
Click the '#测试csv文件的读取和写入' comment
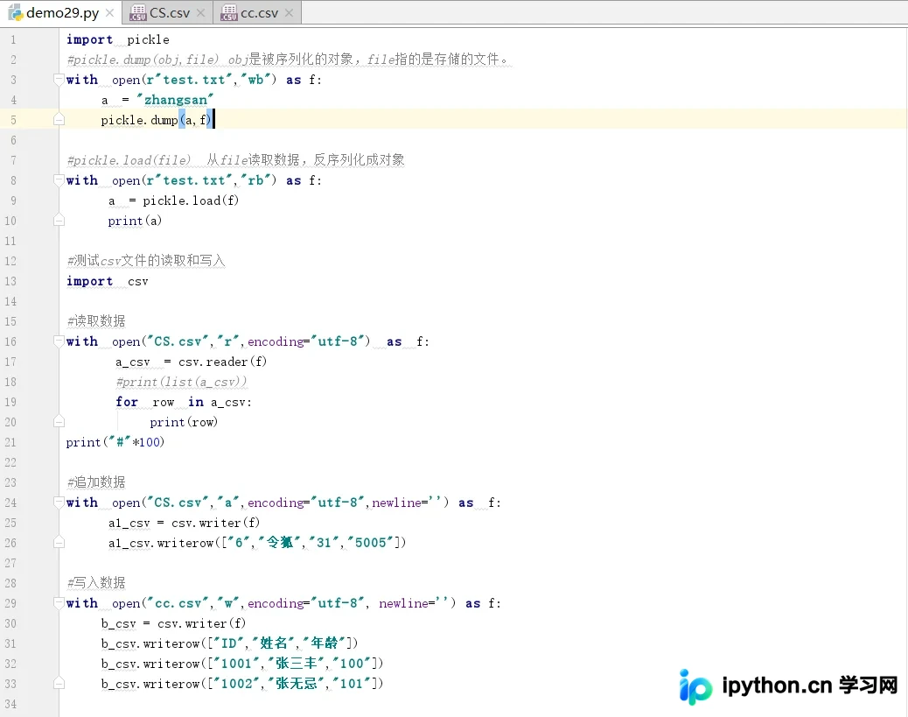click(145, 261)
